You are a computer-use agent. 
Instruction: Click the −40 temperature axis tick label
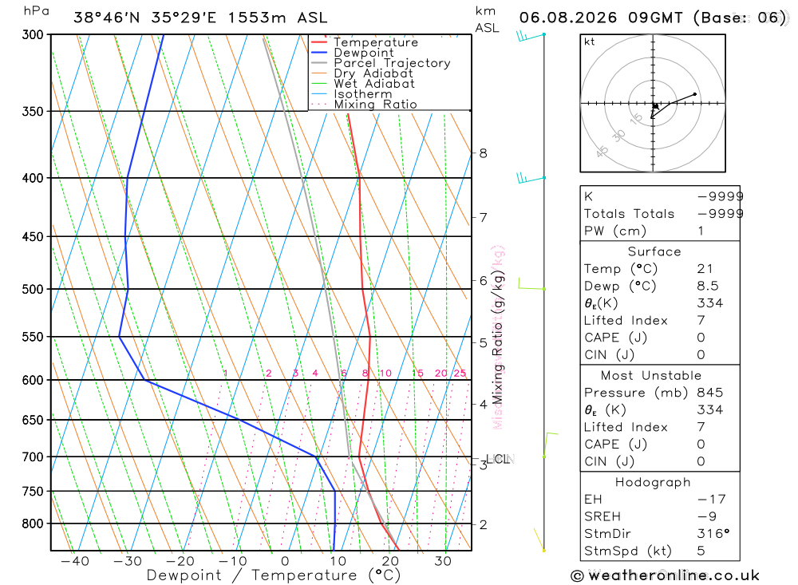75,561
